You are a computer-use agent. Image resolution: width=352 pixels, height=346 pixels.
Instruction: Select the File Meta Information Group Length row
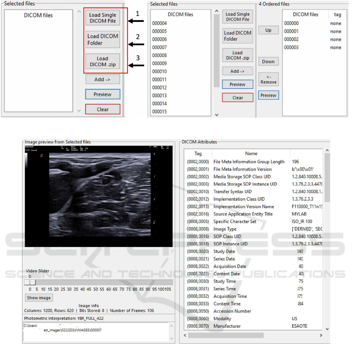click(x=253, y=162)
